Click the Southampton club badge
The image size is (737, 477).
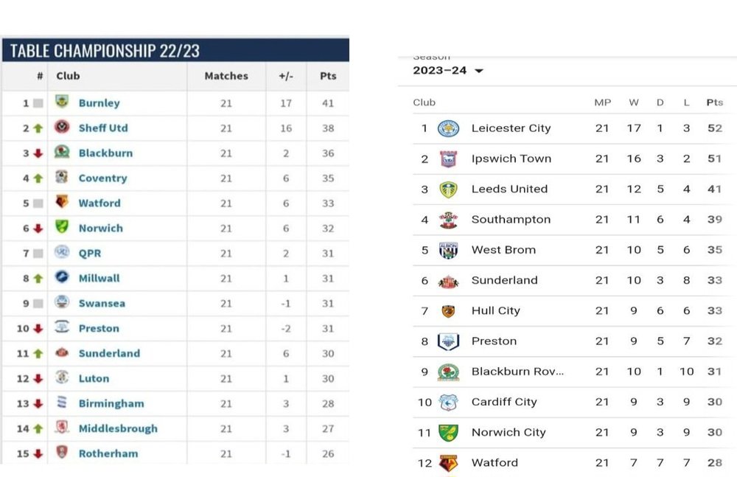click(x=448, y=220)
